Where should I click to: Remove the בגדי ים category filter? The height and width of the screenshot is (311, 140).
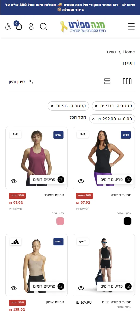[96, 106]
